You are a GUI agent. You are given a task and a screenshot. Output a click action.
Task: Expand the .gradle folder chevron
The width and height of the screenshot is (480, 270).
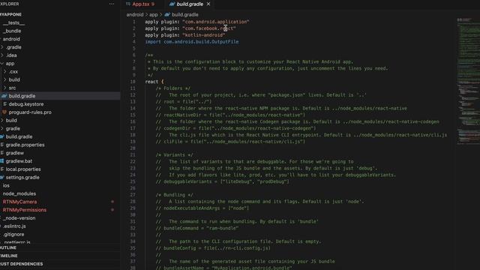2,47
